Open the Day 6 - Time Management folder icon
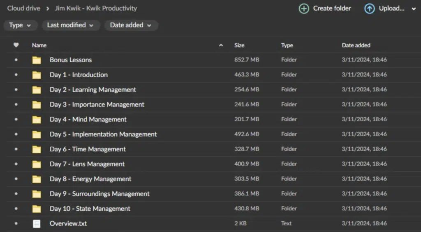The width and height of the screenshot is (421, 232). tap(37, 149)
